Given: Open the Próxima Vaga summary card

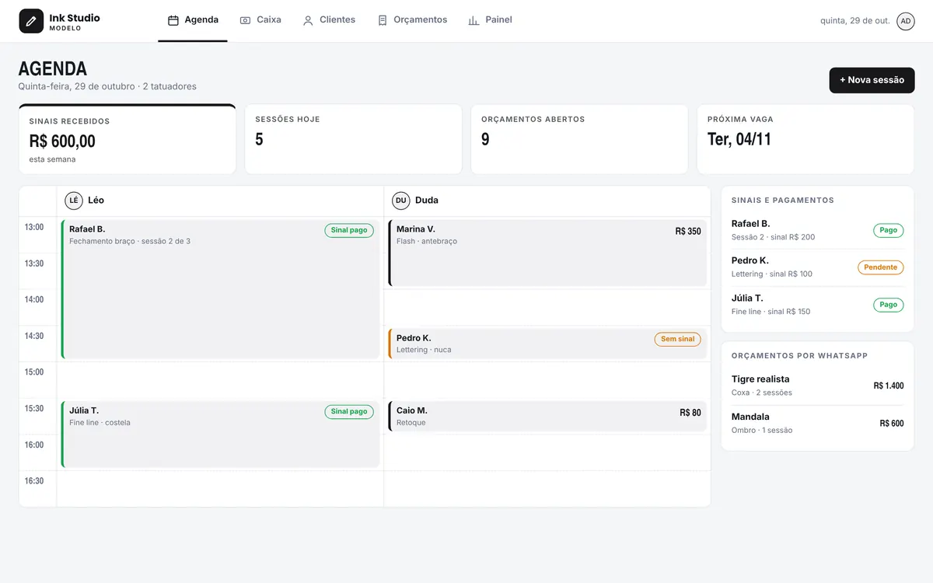Looking at the screenshot, I should click(x=805, y=139).
